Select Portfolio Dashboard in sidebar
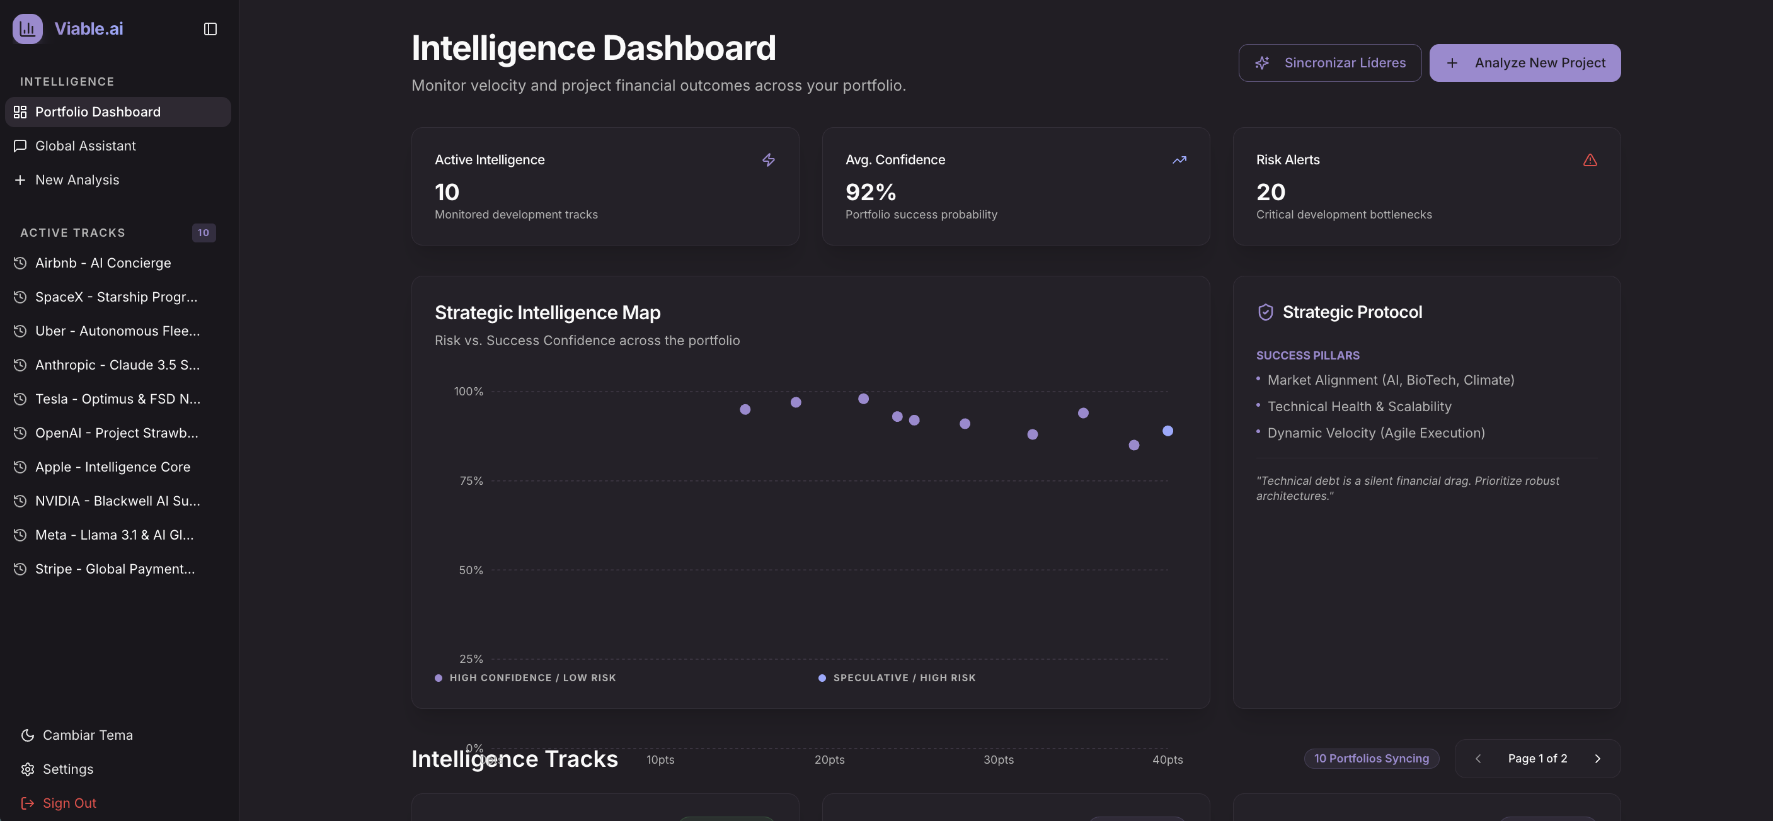This screenshot has width=1773, height=821. (x=98, y=112)
